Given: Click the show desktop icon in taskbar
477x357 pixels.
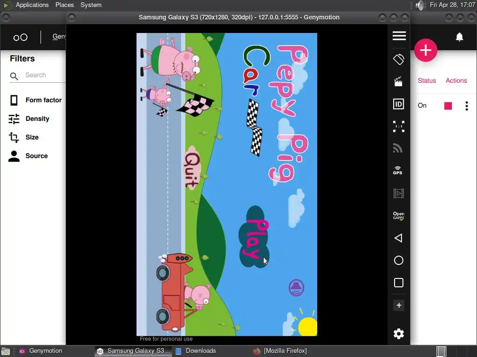Looking at the screenshot, I should click(5, 351).
